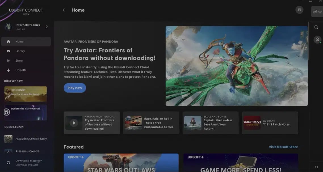323x172 pixels.
Task: Click the Ubisoft+ plus icon
Action: (x=8, y=70)
